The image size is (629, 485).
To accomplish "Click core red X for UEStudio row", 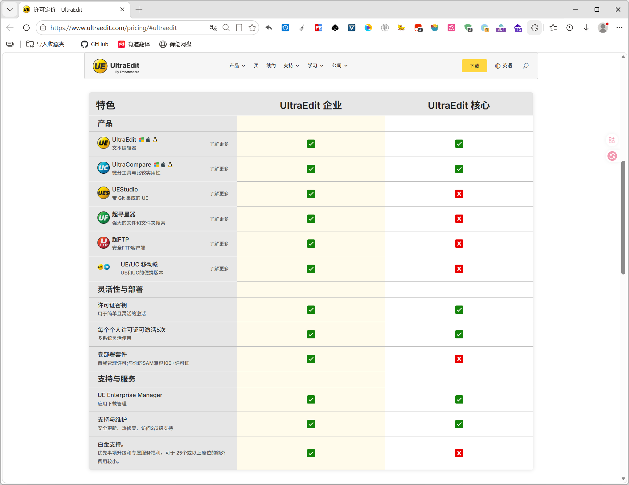I will click(x=459, y=194).
